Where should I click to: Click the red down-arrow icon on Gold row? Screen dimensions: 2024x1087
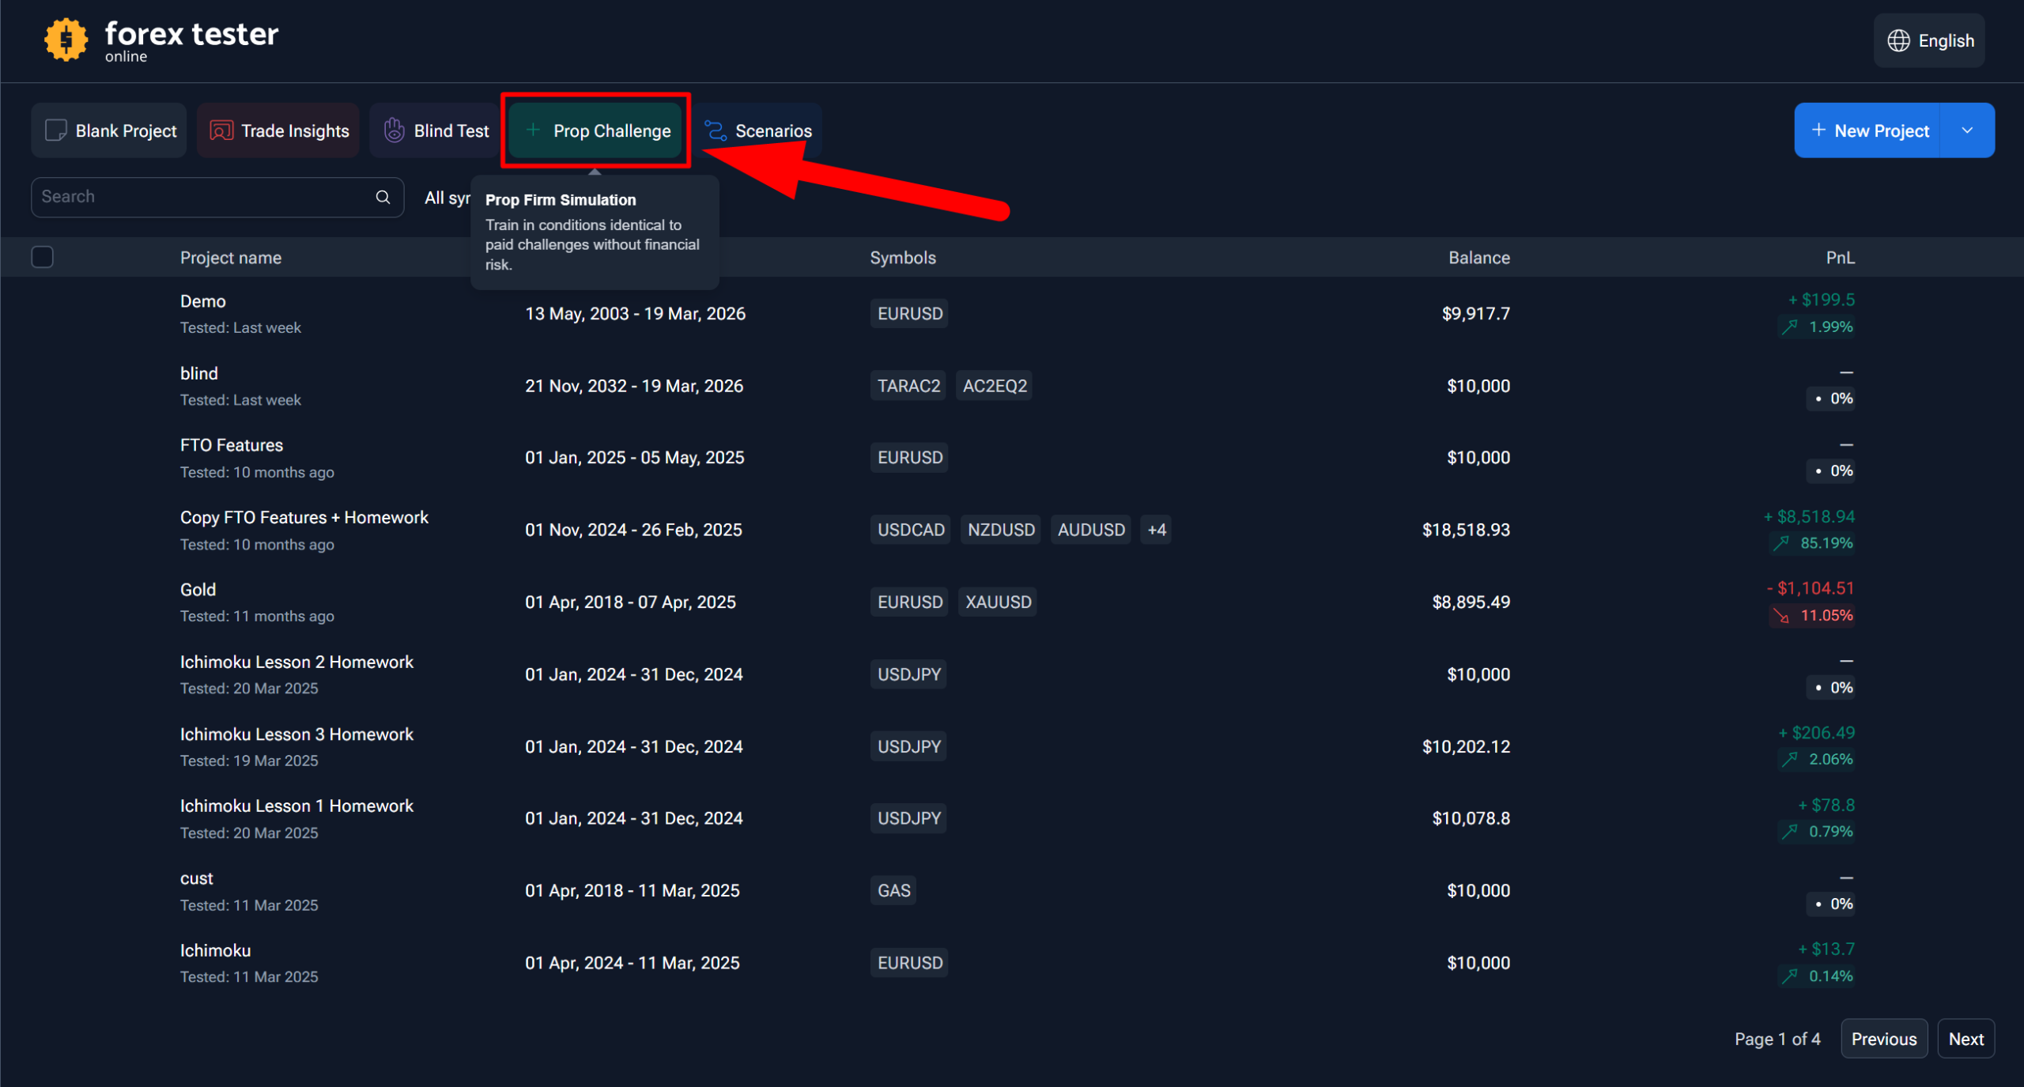[x=1781, y=616]
